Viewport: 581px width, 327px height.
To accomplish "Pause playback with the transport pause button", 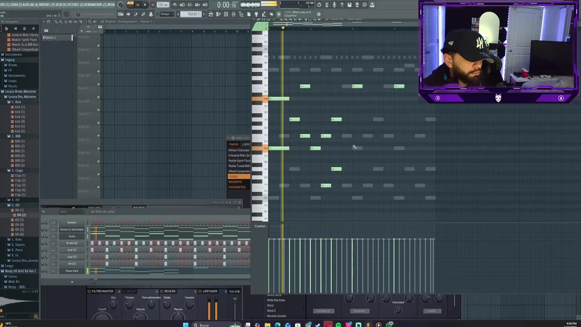I will tap(138, 5).
